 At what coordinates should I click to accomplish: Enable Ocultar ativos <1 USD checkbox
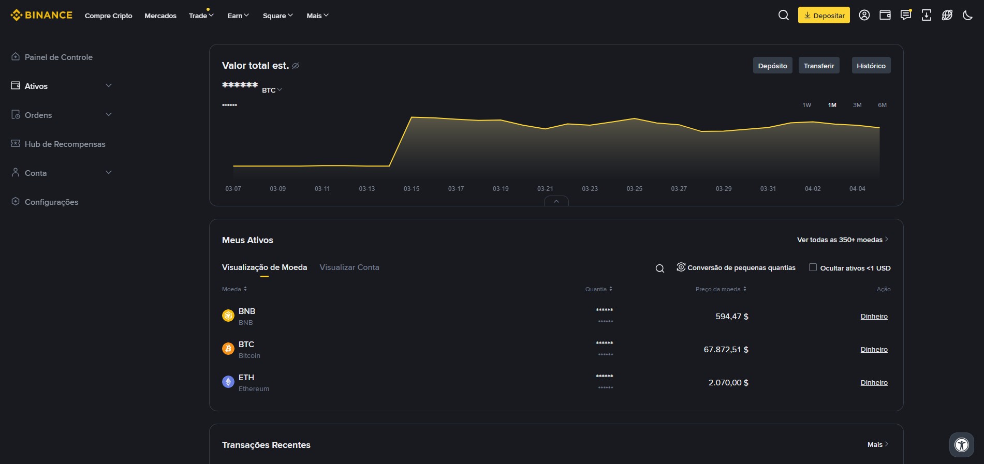[x=813, y=267]
